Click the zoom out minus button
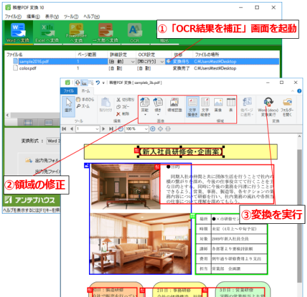This screenshot has height=297, width=307. [x=121, y=128]
